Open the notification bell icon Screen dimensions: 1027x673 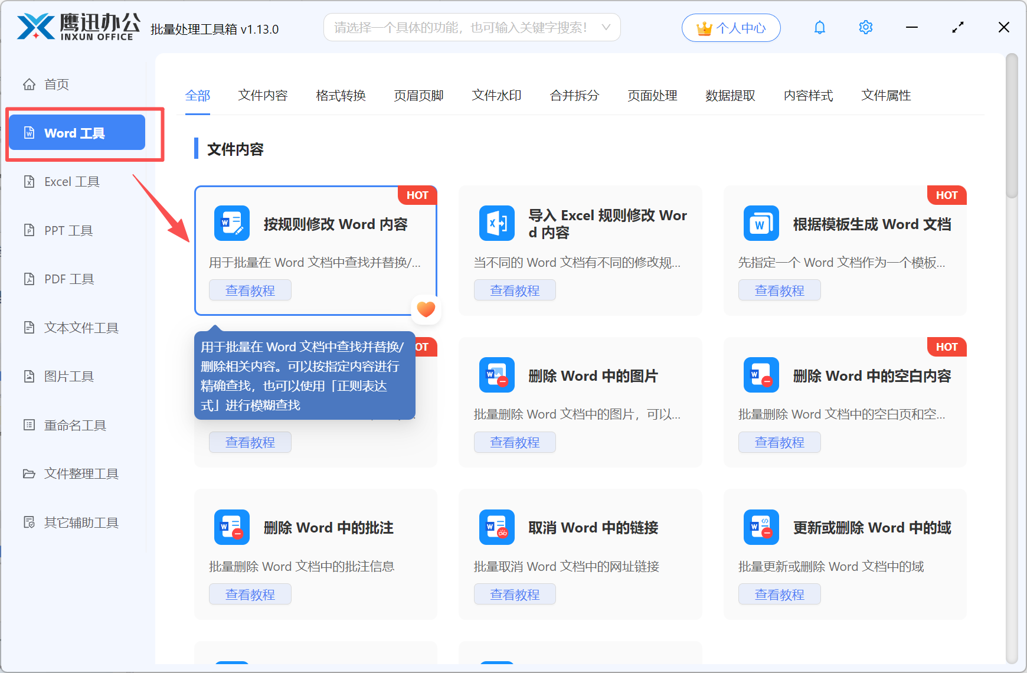[819, 27]
